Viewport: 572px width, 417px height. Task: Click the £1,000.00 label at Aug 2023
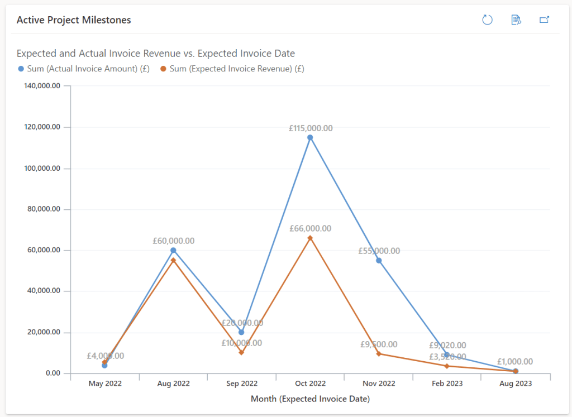(x=515, y=362)
